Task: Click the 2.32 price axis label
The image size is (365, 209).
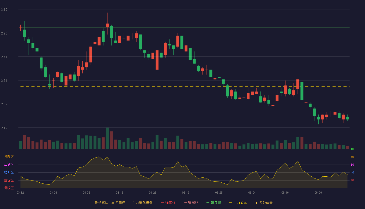Action: click(x=4, y=104)
